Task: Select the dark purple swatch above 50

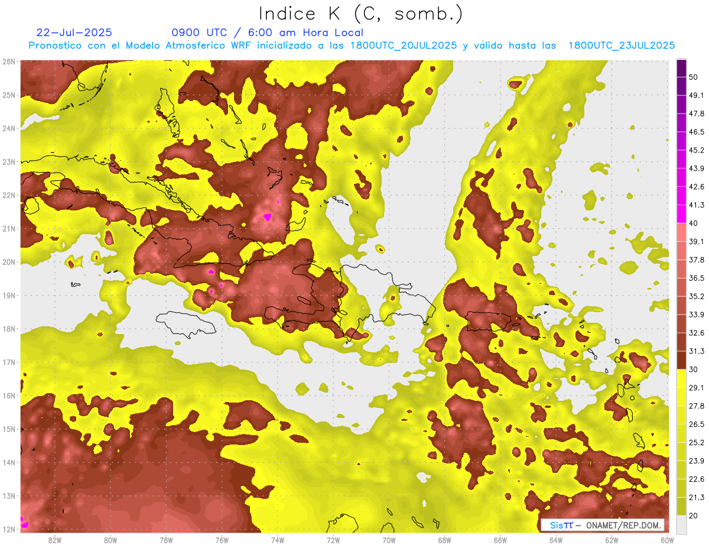Action: 681,68
